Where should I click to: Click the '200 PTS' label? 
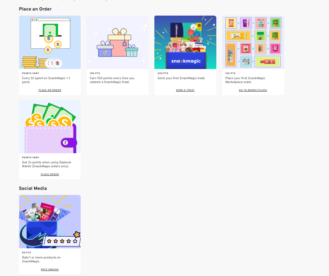(x=163, y=73)
